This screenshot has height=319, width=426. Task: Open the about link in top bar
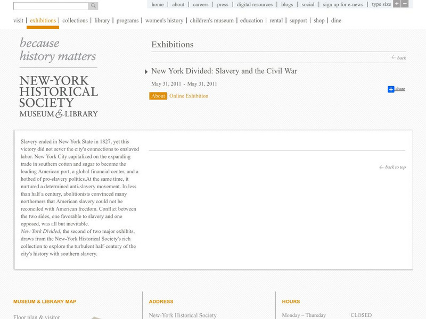point(178,4)
